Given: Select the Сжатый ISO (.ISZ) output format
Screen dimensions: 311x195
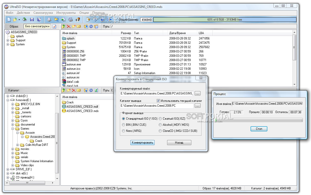Looking at the screenshot, I should pos(160,119).
